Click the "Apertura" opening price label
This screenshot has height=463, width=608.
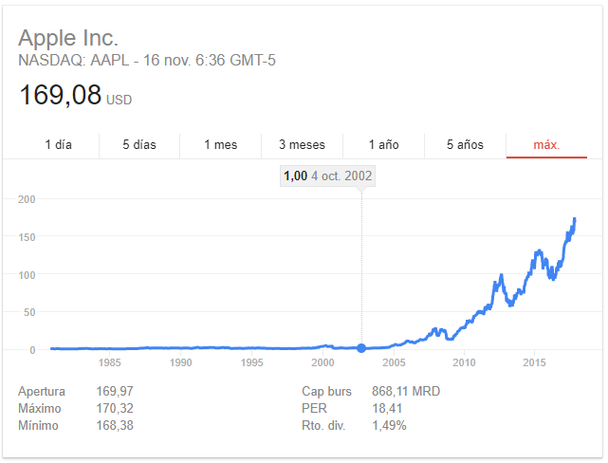point(45,391)
